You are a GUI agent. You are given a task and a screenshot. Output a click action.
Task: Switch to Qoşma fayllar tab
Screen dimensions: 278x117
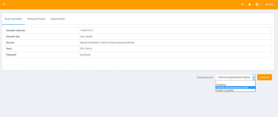pos(58,19)
